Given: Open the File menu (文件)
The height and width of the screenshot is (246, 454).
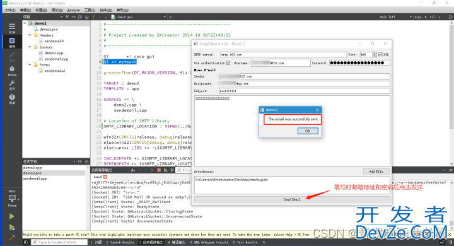Looking at the screenshot, I should click(x=10, y=10).
